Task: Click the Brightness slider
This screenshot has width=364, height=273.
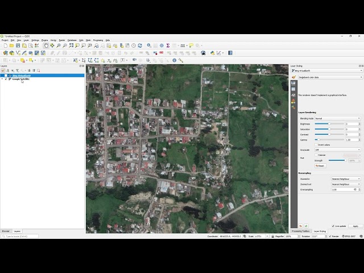Action: coord(329,124)
